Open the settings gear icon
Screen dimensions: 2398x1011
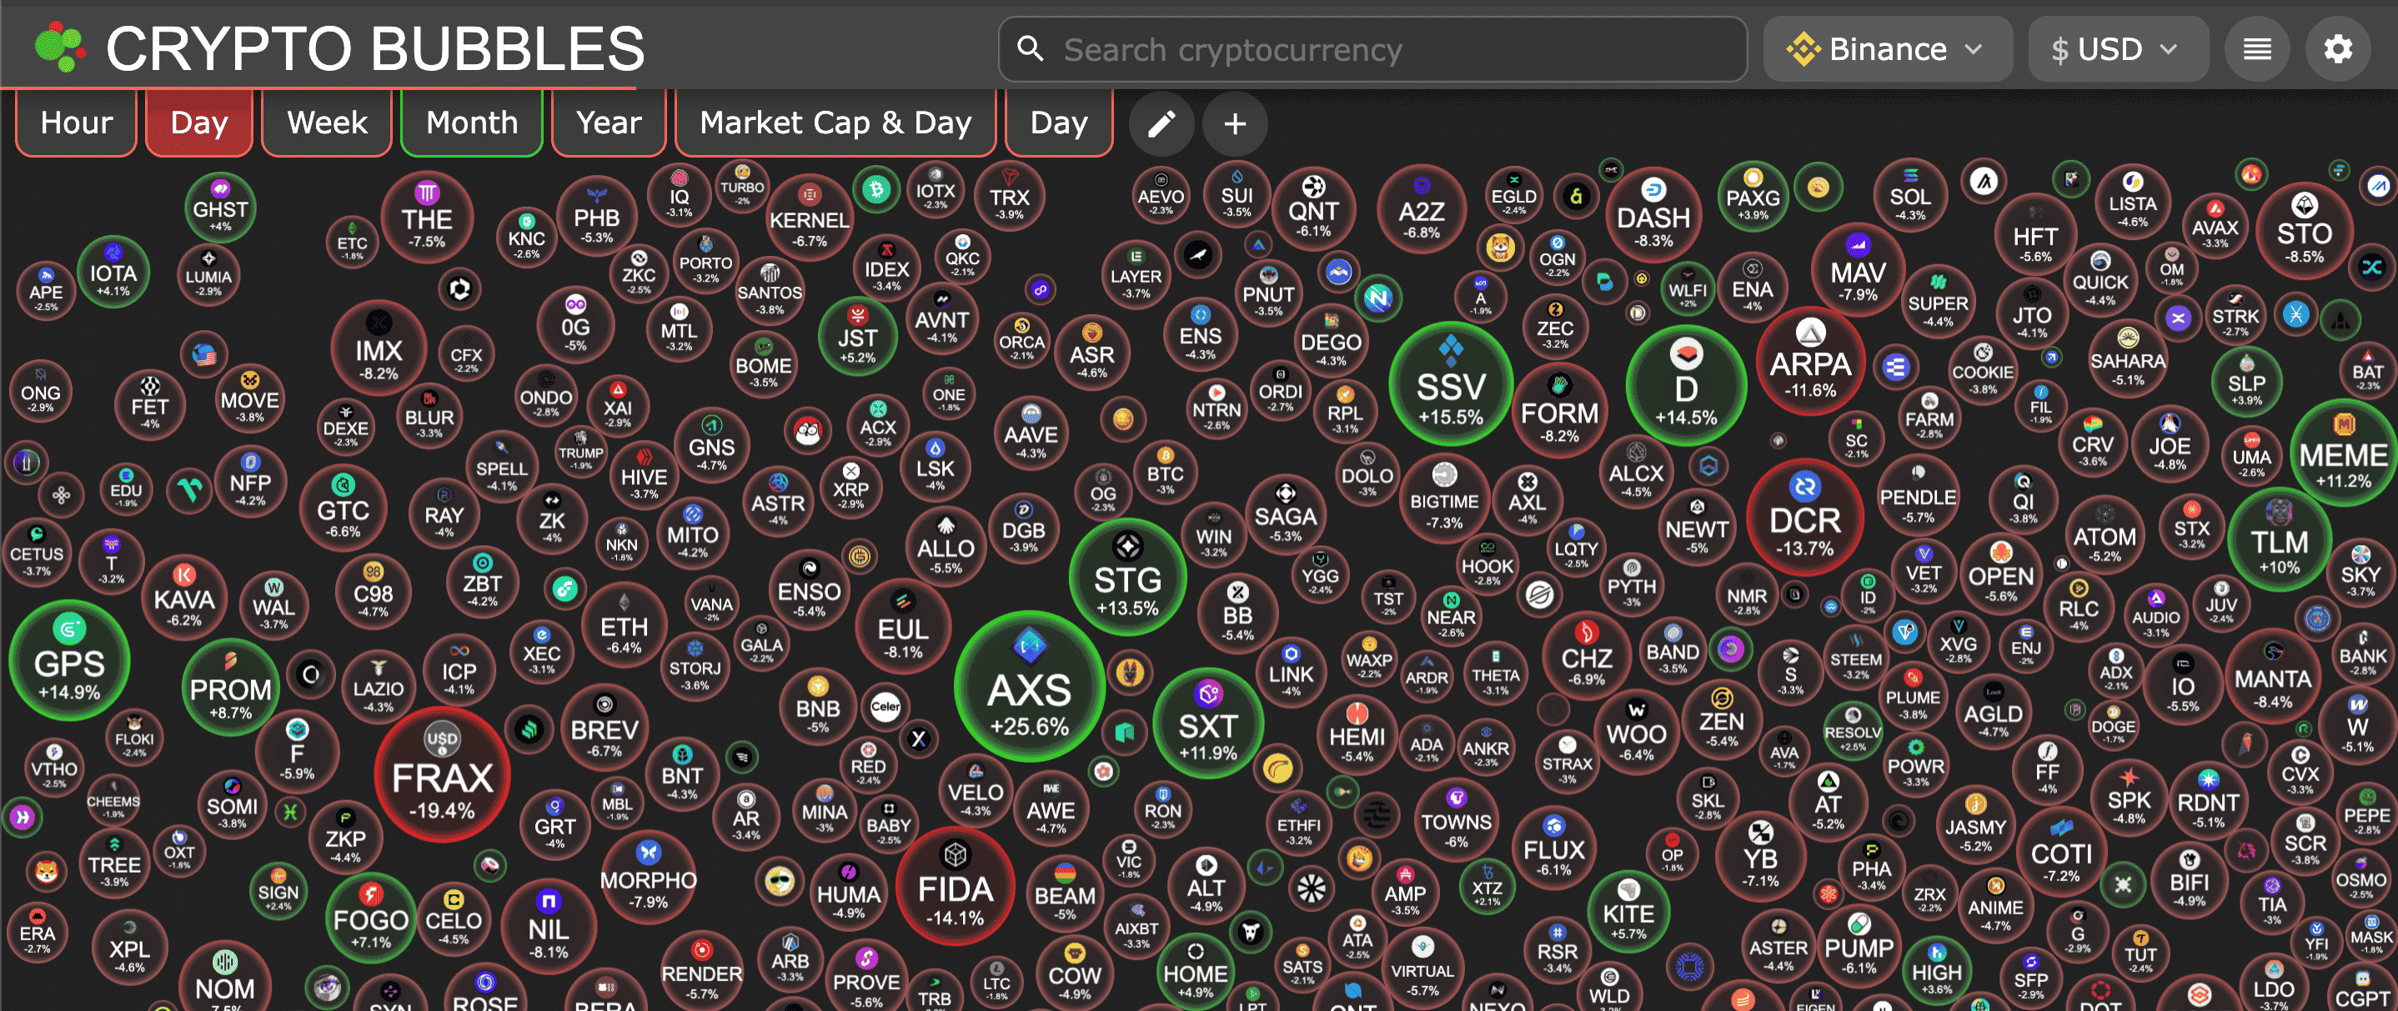coord(2336,48)
